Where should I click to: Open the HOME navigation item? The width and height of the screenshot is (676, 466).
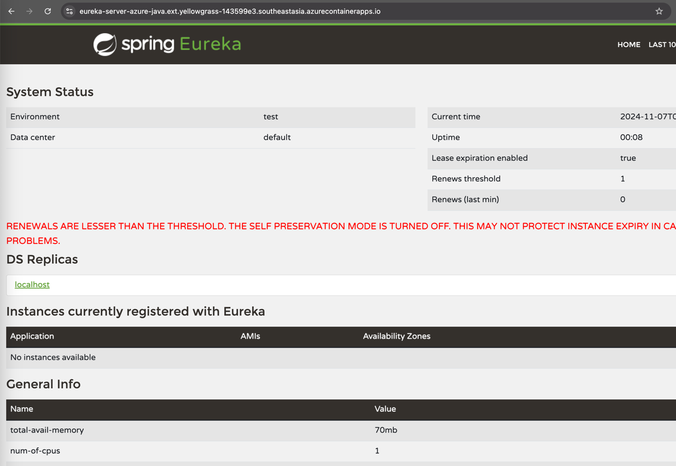pos(628,44)
